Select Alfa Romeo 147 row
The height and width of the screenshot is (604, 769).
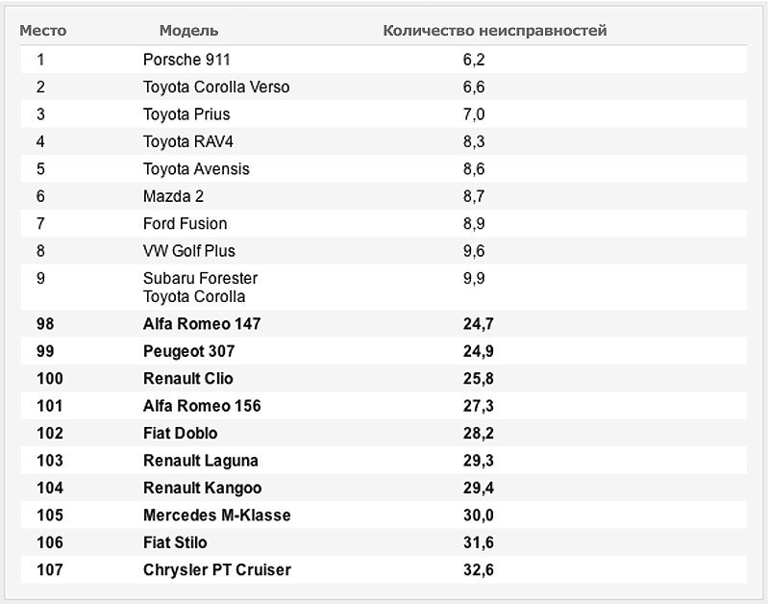point(384,324)
